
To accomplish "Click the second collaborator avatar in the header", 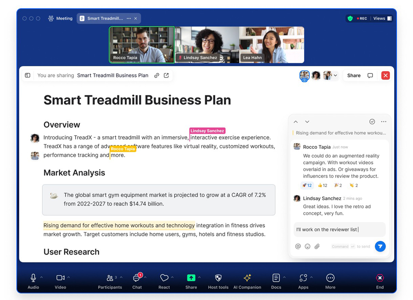I will (316, 75).
